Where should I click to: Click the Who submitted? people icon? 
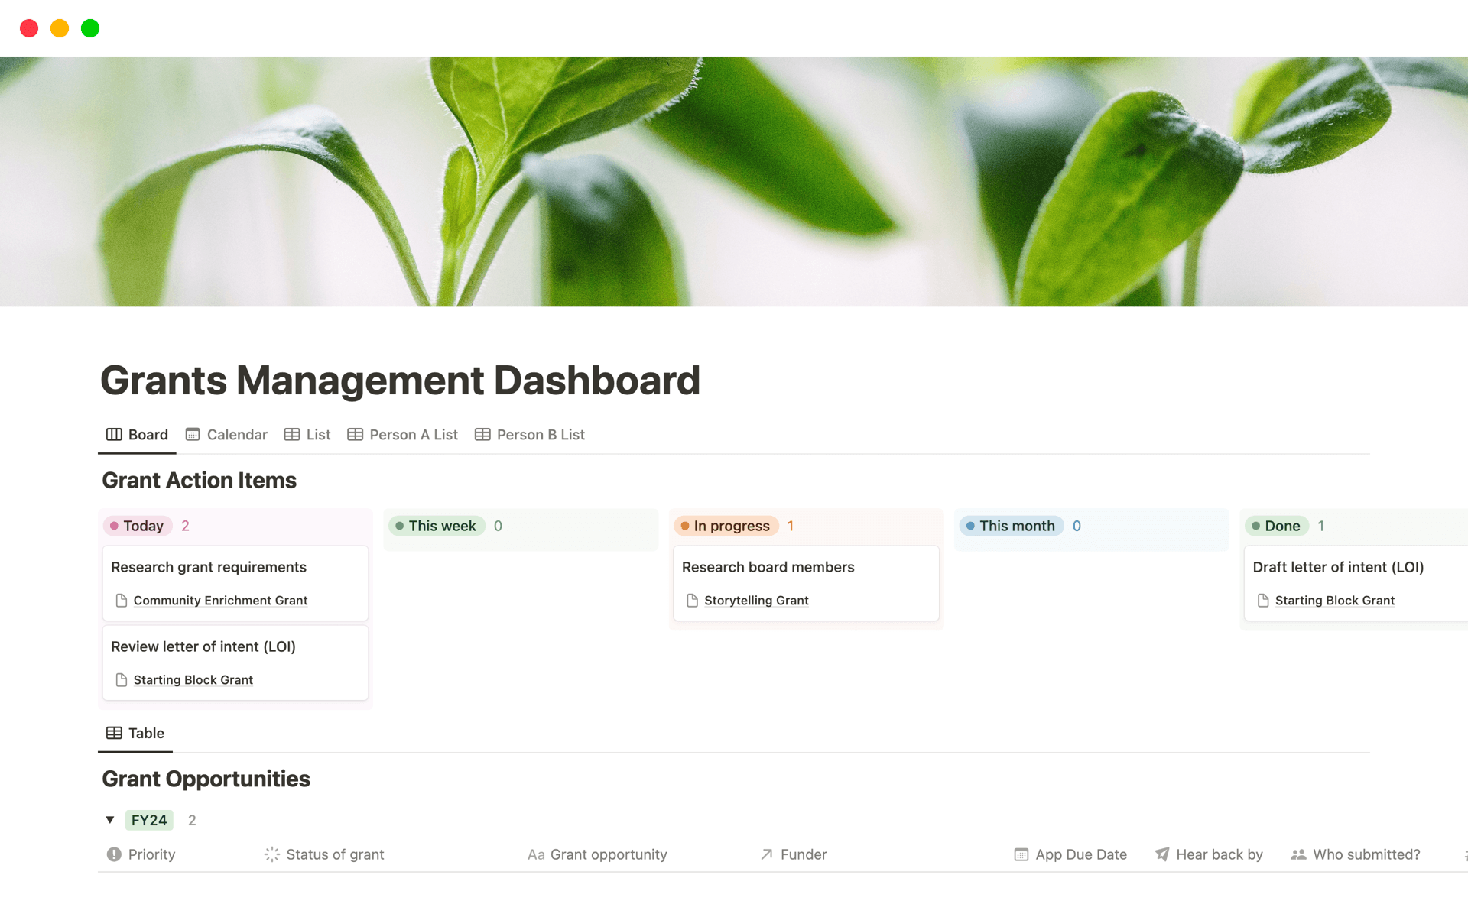point(1297,854)
